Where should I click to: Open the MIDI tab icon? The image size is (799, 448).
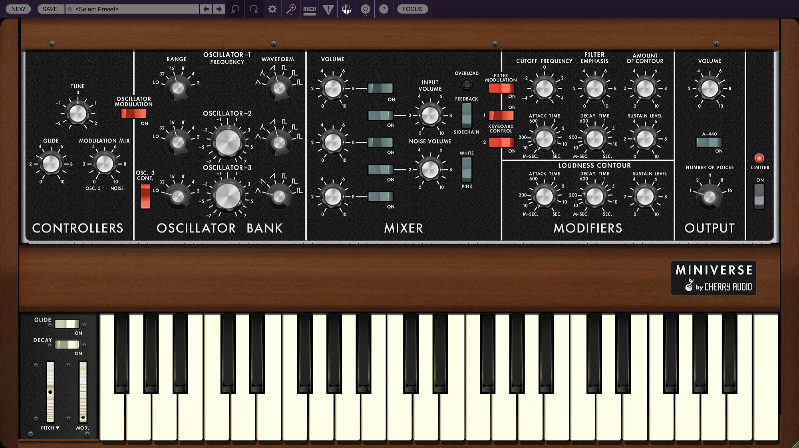tap(309, 9)
